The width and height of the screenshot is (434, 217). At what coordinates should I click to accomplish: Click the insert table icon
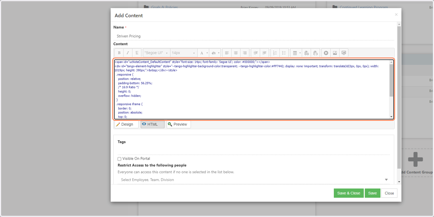(x=295, y=53)
